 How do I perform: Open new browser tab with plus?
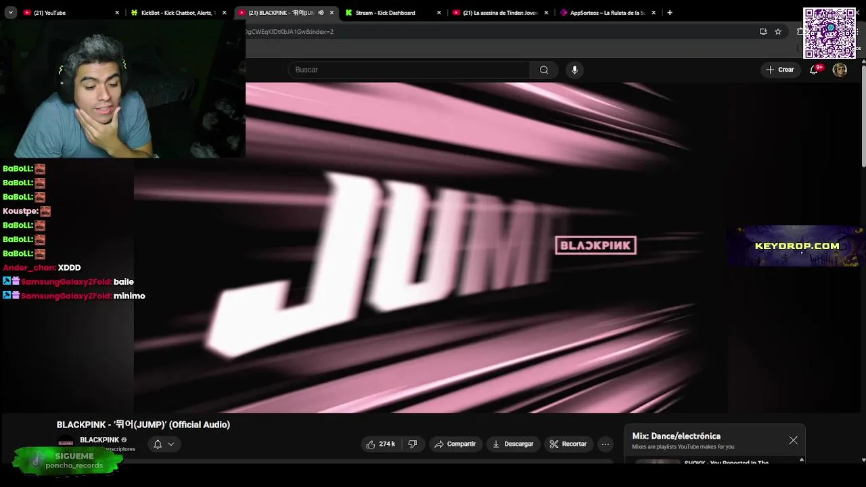pos(670,12)
